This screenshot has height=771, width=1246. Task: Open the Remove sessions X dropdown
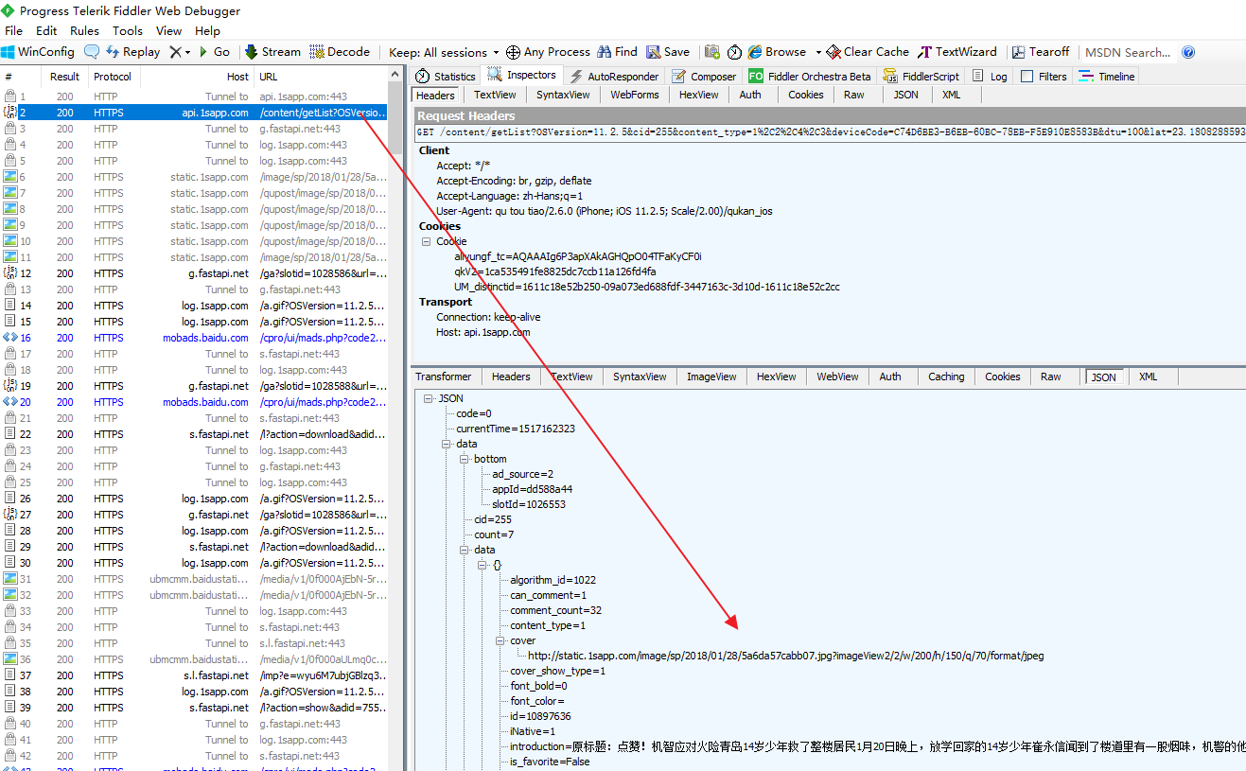point(180,52)
